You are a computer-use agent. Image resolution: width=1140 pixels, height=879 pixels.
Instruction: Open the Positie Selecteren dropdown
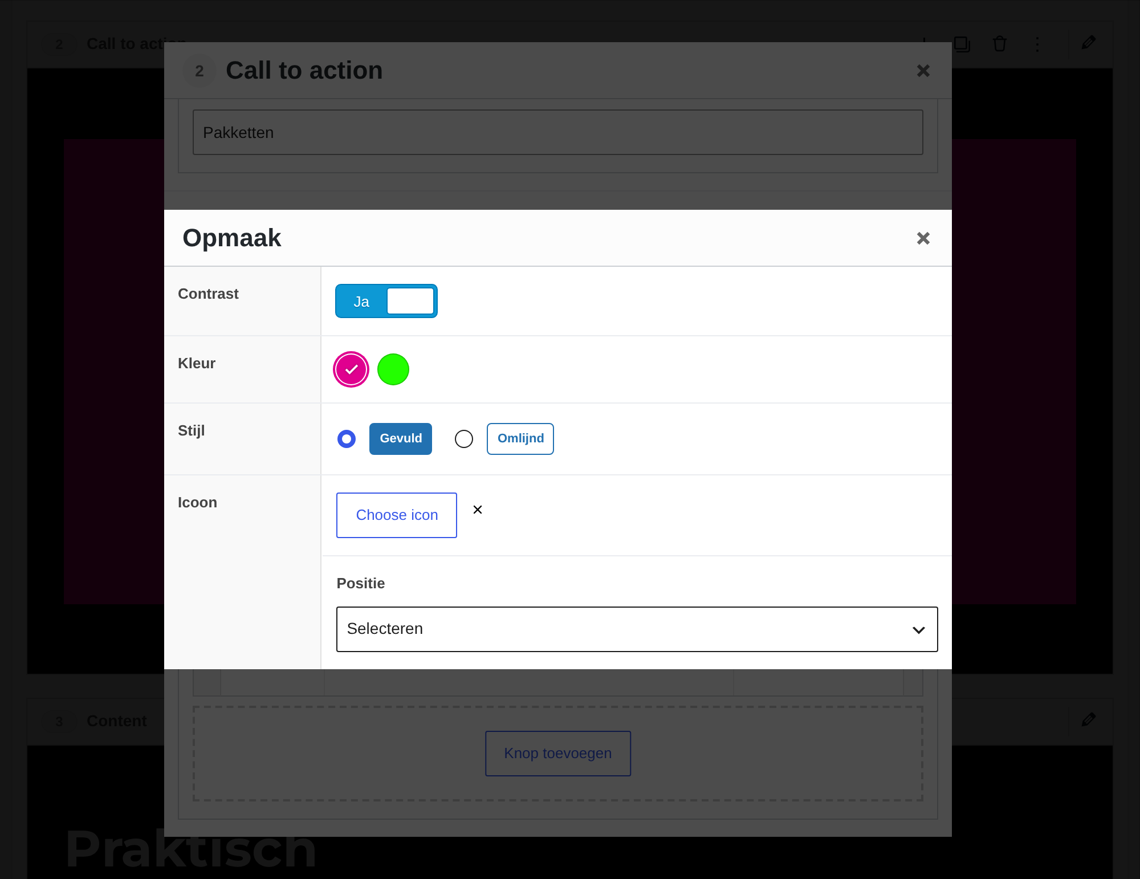pos(637,629)
